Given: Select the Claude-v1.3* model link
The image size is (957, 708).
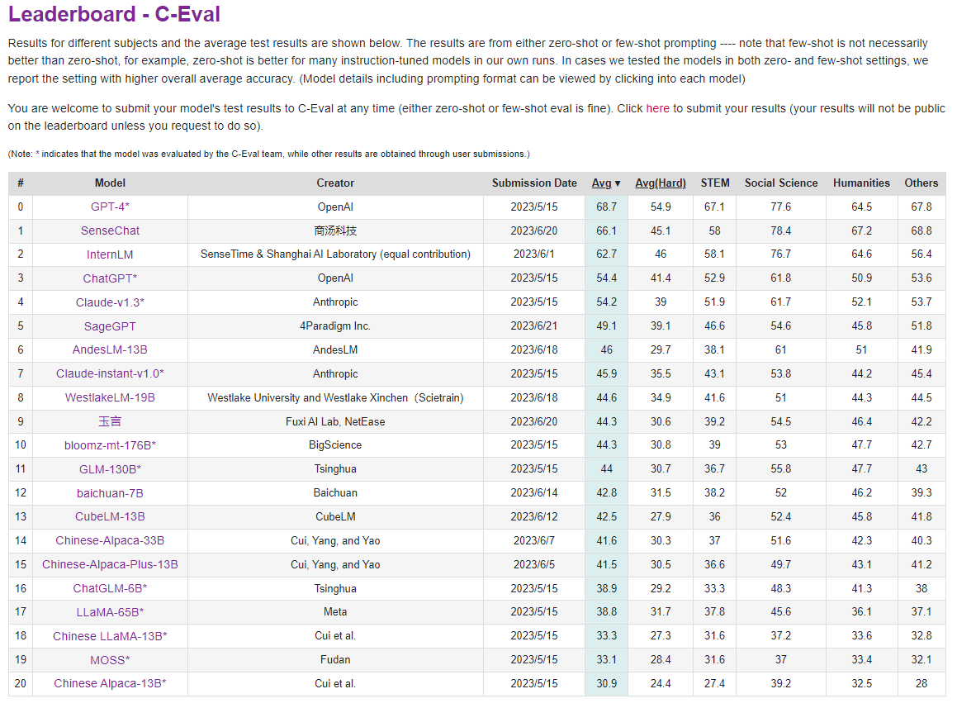Looking at the screenshot, I should pos(110,302).
